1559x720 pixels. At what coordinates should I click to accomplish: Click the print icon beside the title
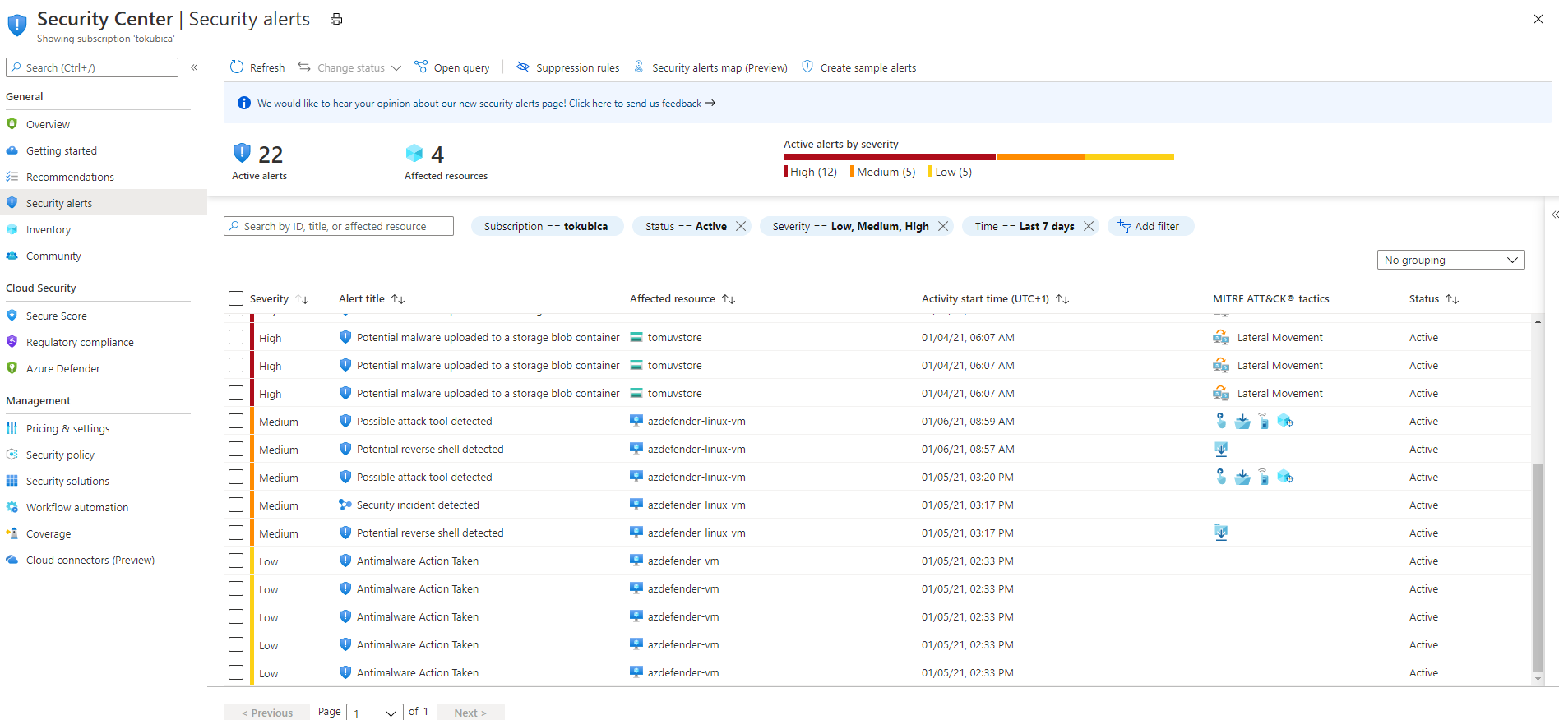point(336,20)
